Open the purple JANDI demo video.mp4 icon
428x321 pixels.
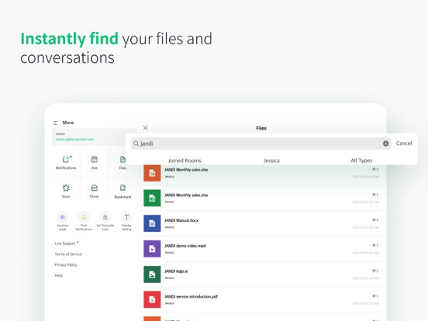click(152, 249)
